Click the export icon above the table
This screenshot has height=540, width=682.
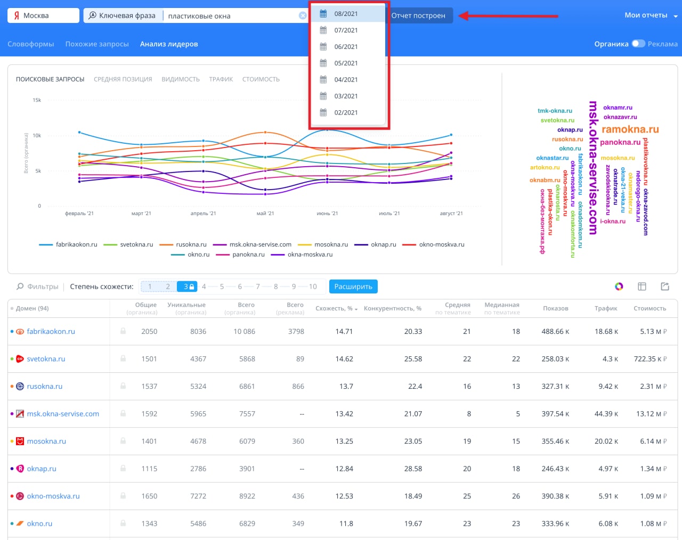665,287
